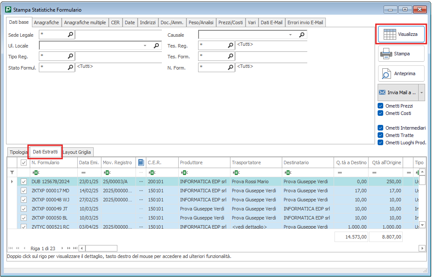Click the grid's horizontal scrollbar thumb
Viewport: 432px width, 277px height.
(x=101, y=248)
